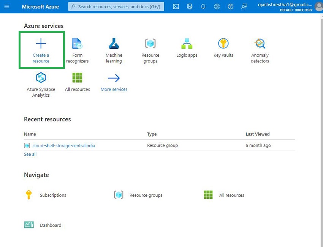Select the Type column header
Viewport: 323px width, 247px height.
[x=152, y=134]
